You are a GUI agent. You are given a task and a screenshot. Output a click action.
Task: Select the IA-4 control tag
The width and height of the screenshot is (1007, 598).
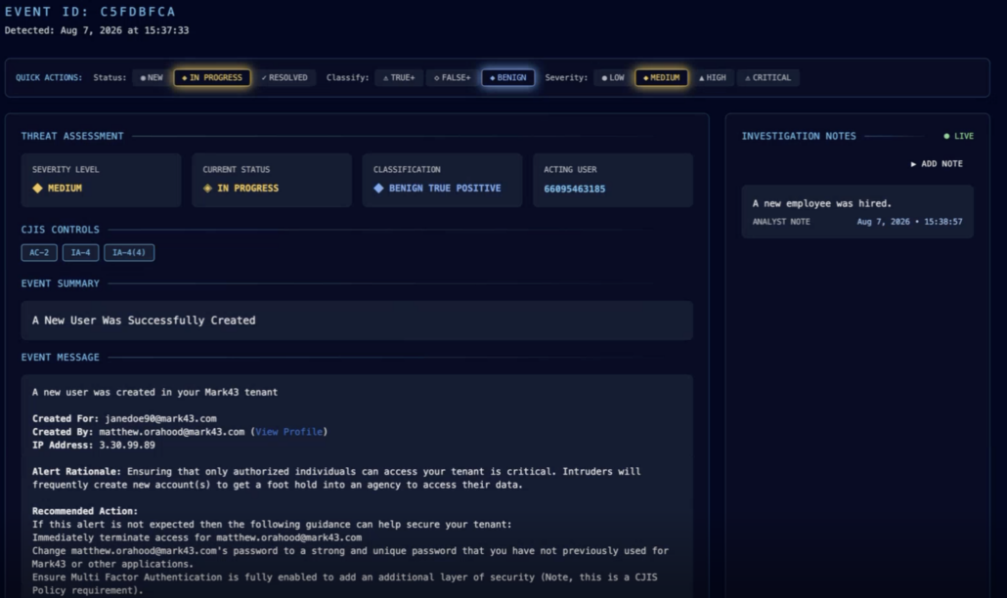click(x=80, y=253)
